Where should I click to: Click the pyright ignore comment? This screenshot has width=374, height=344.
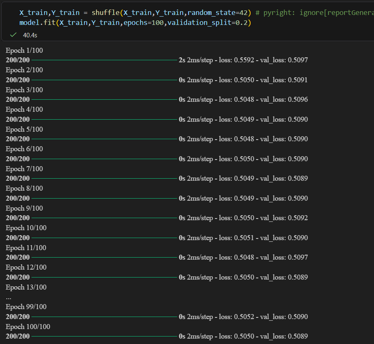315,12
